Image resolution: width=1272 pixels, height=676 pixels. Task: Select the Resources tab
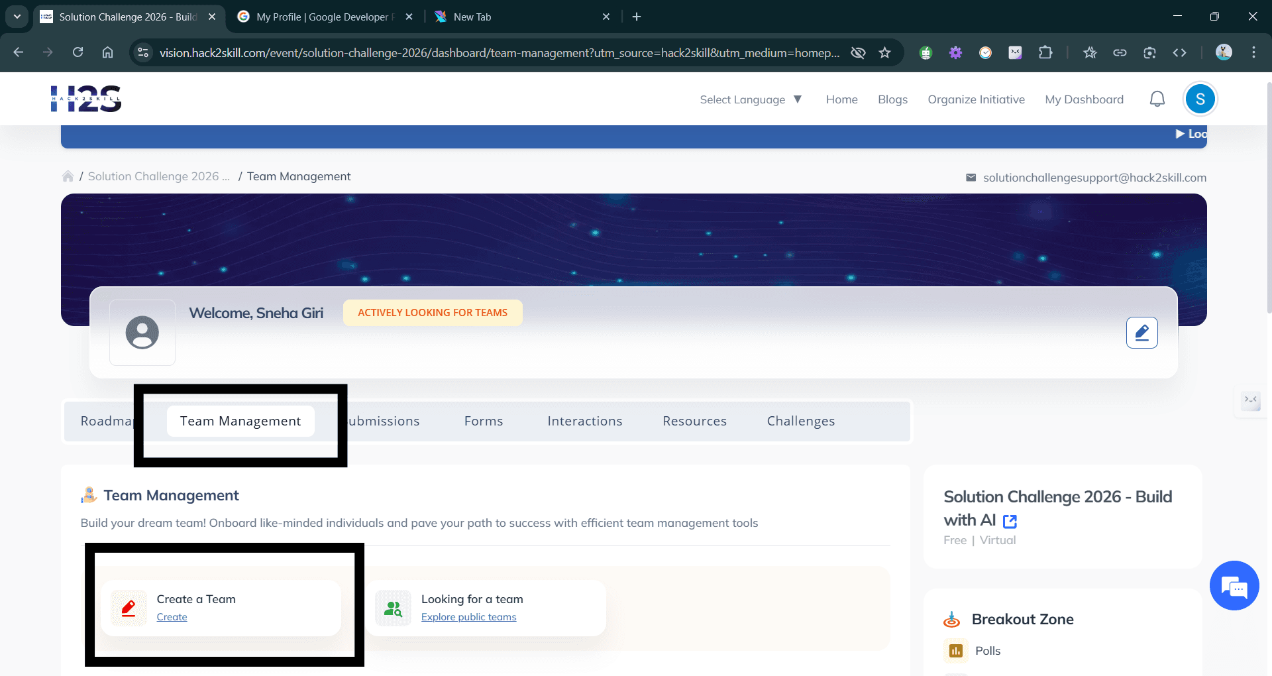(x=694, y=420)
